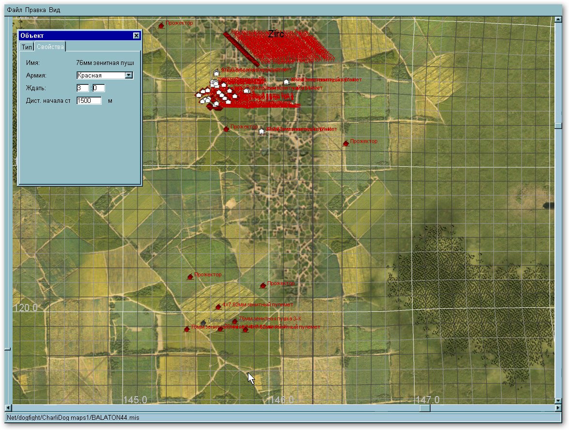Click white house marker with 37мм label east
Viewport: 569px width, 430px height.
[286, 82]
